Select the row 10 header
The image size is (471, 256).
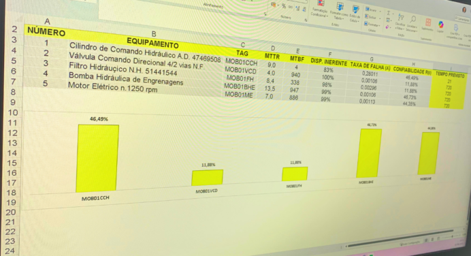[13, 112]
